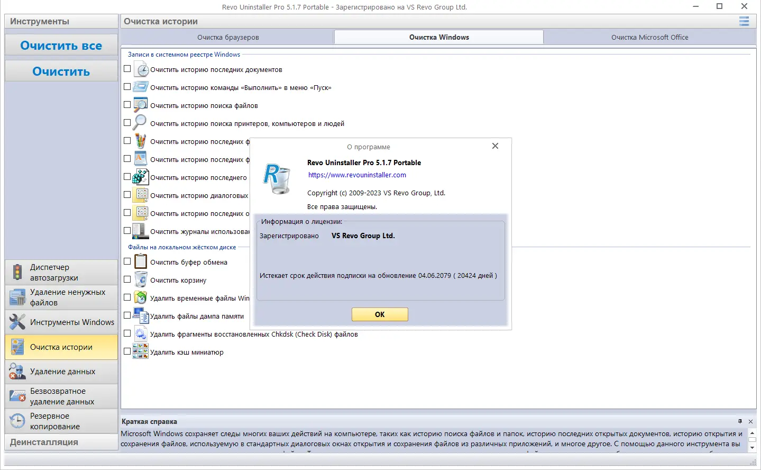Image resolution: width=761 pixels, height=470 pixels.
Task: Click the clipboard icon beside «Очистить буфер обмена»
Action: pyautogui.click(x=141, y=261)
